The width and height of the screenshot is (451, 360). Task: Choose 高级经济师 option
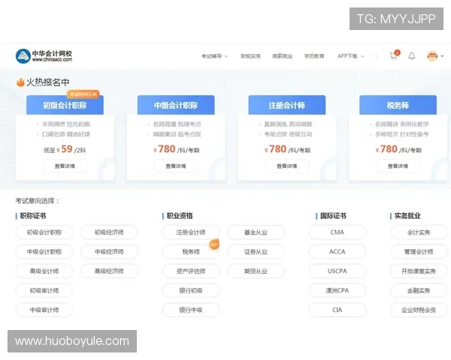[109, 271]
